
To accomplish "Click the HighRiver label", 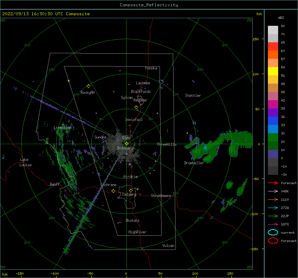I will pos(137,232).
